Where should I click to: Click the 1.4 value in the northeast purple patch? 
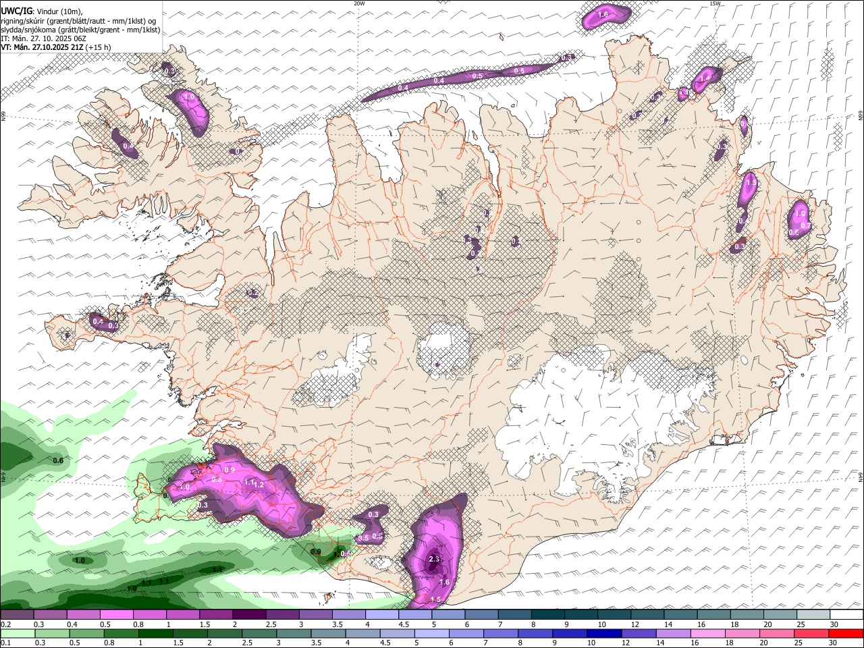point(705,78)
